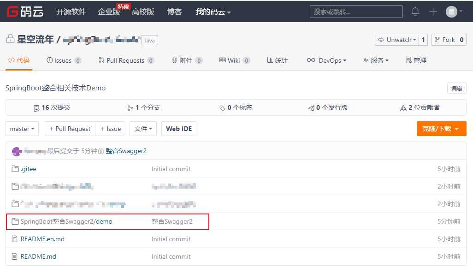
Task: View the 0 个发行版 releases
Action: (328, 108)
